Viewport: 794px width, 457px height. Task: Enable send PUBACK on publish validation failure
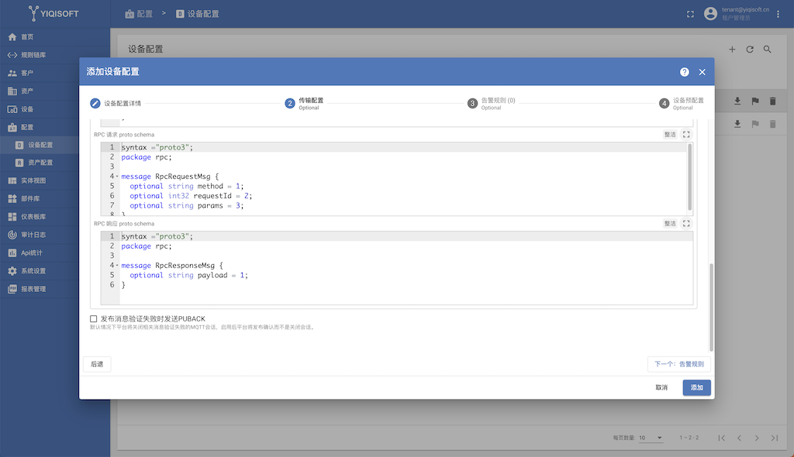93,319
